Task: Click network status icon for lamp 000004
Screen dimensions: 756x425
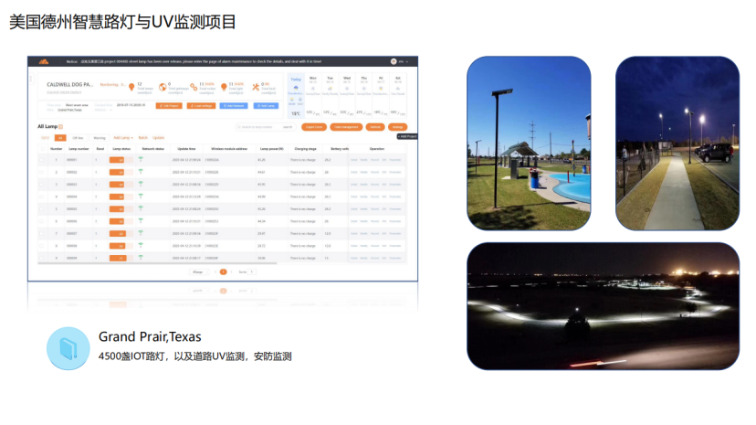Action: pyautogui.click(x=141, y=197)
